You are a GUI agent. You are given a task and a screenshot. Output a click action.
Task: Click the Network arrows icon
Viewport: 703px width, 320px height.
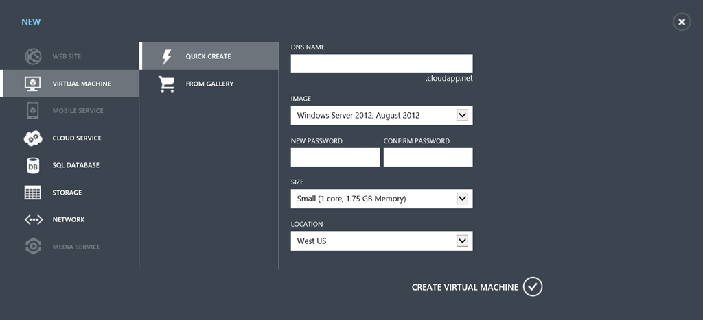coord(33,220)
